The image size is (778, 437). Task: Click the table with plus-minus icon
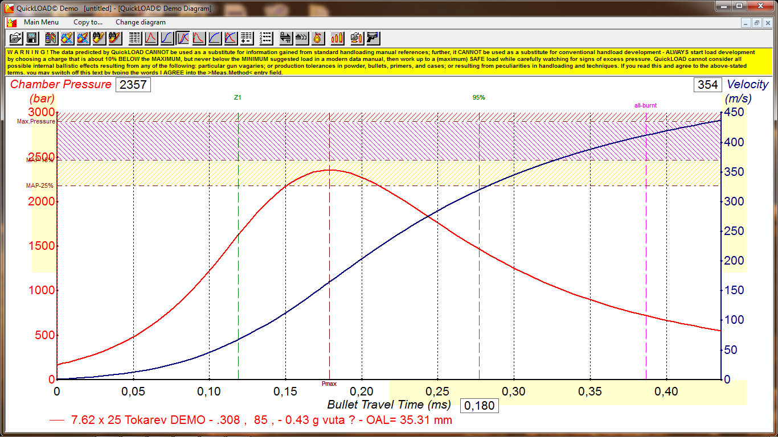click(246, 38)
